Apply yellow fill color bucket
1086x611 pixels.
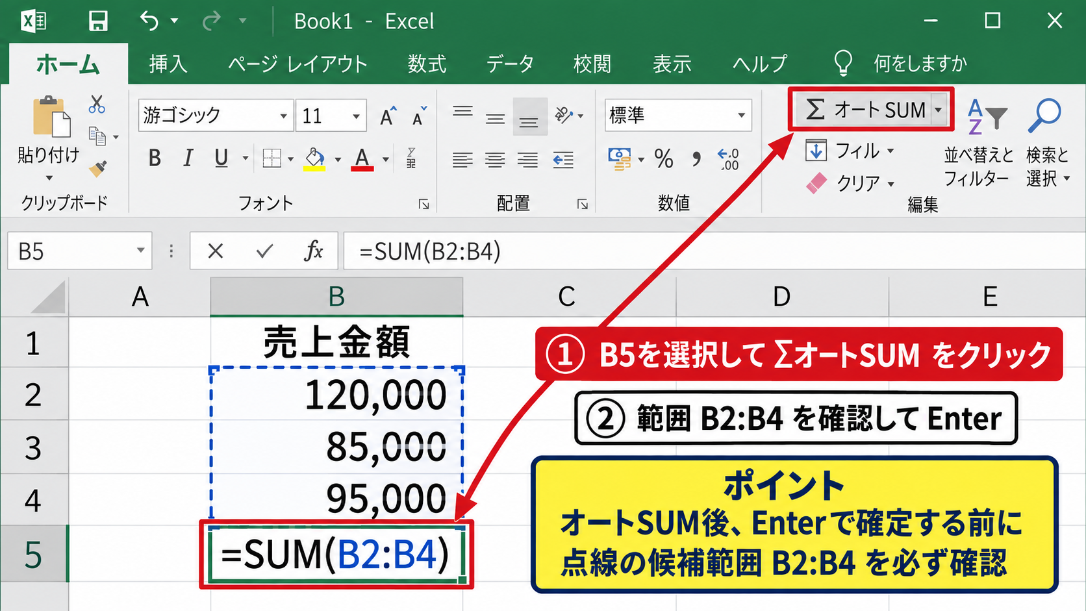[x=315, y=158]
